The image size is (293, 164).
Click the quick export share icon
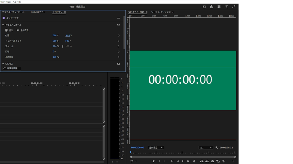pyautogui.click(x=211, y=7)
